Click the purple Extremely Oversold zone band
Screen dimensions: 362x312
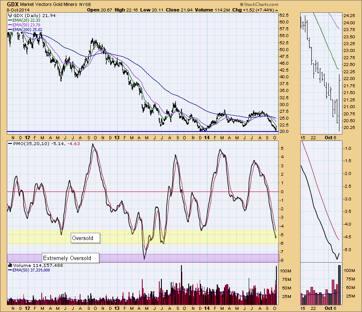click(170, 258)
